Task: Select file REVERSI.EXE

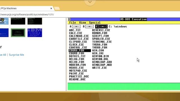Action: tap(101, 30)
